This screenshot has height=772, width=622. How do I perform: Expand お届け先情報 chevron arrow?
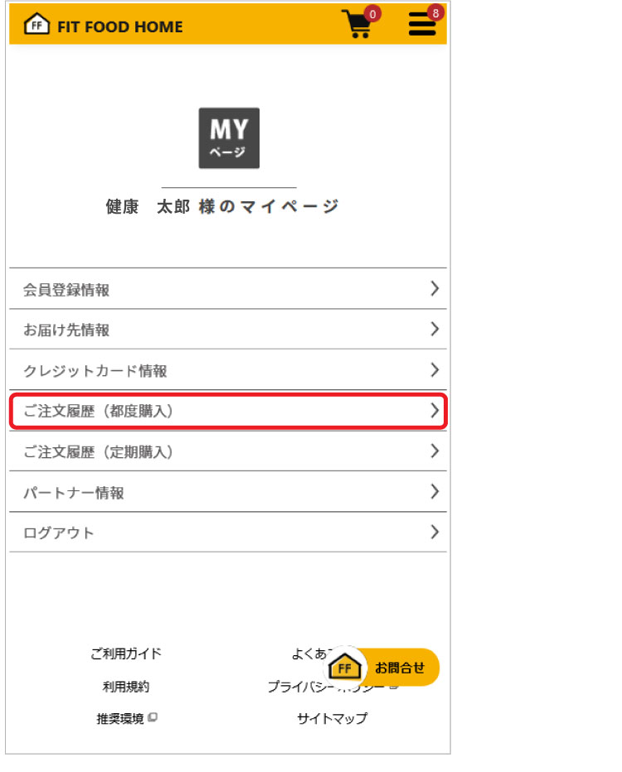(x=435, y=329)
